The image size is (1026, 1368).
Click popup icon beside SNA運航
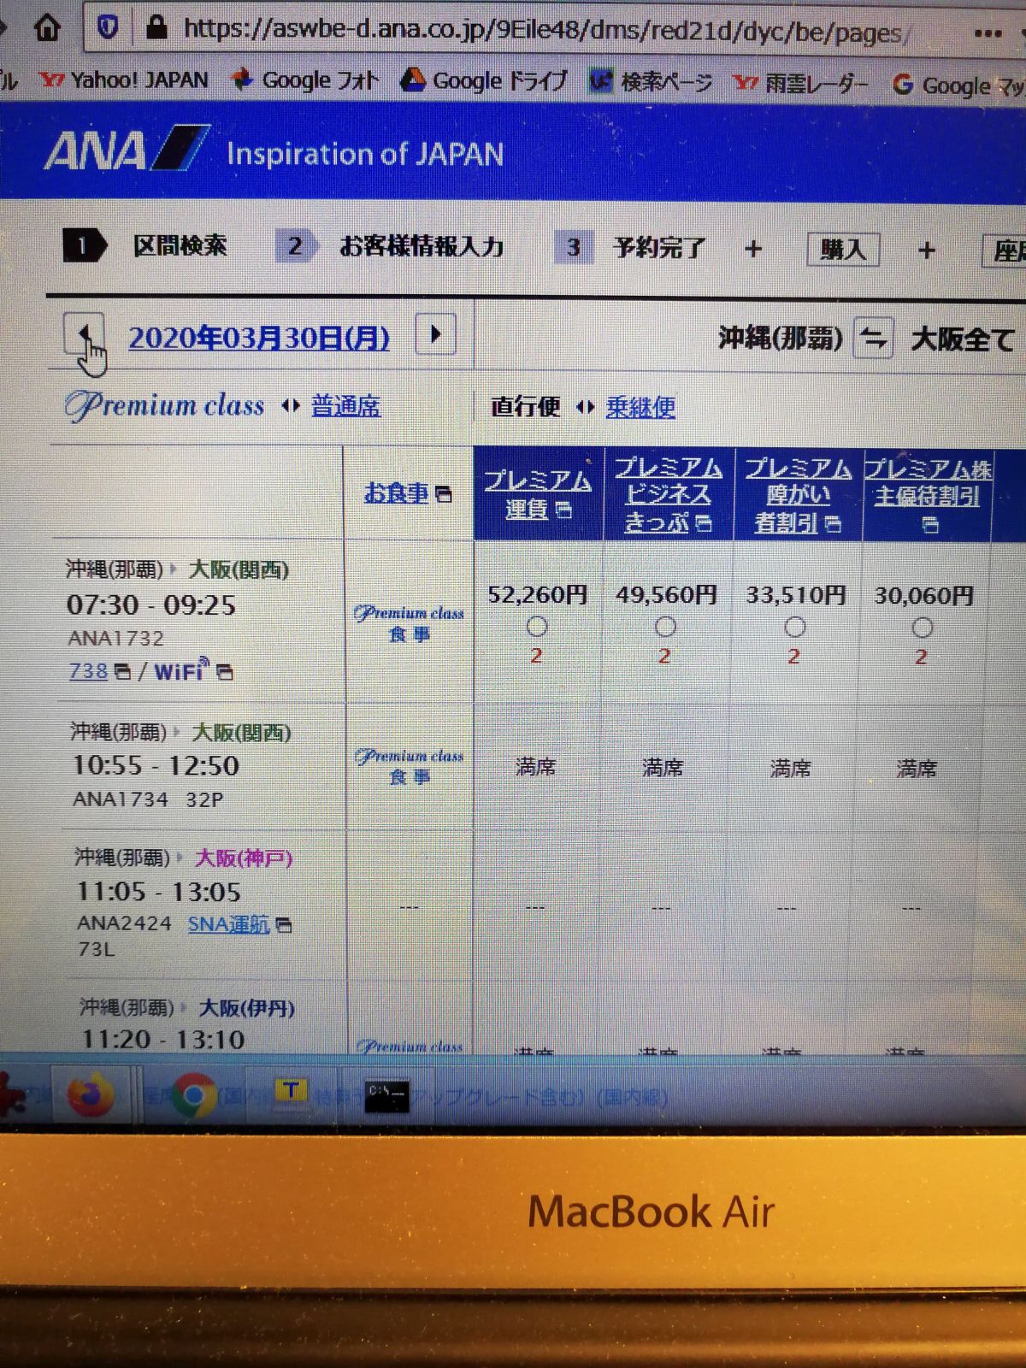coord(284,925)
